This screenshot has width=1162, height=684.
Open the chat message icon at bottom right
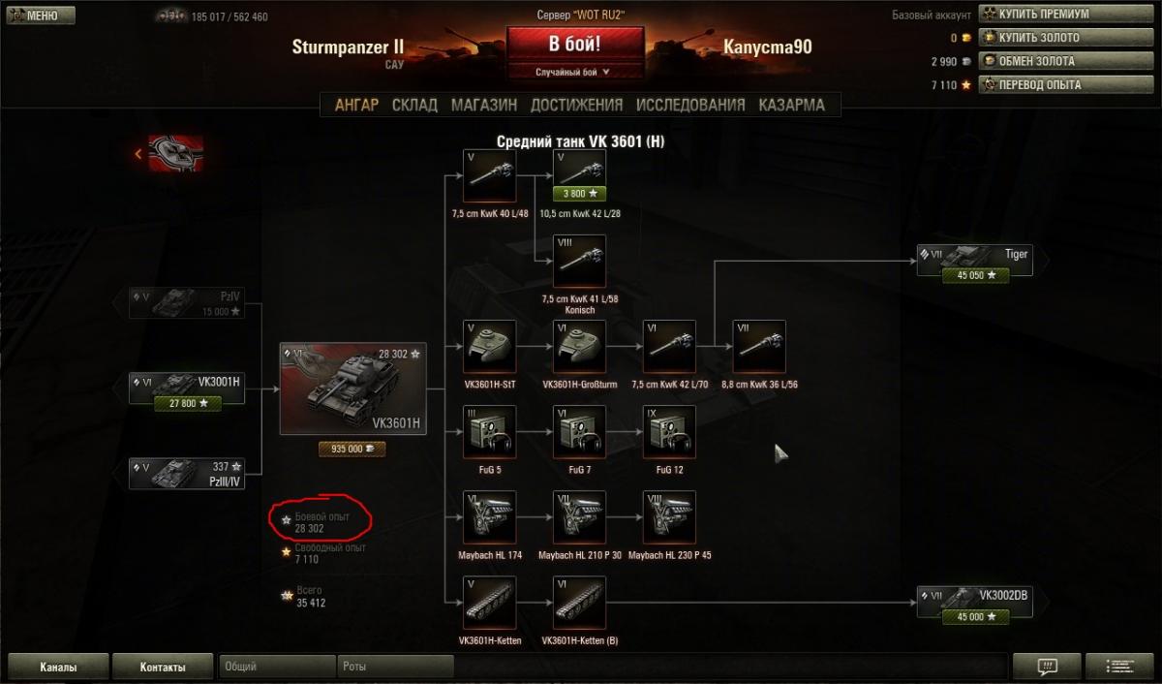coord(1047,667)
